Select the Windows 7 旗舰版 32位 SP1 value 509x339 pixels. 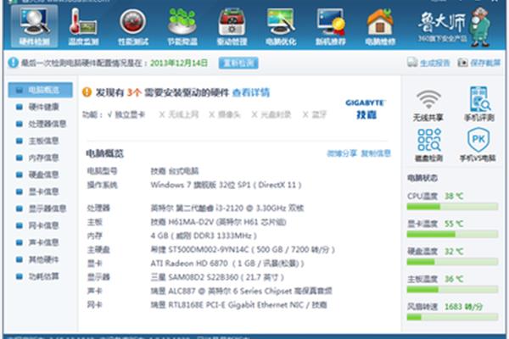(x=226, y=185)
